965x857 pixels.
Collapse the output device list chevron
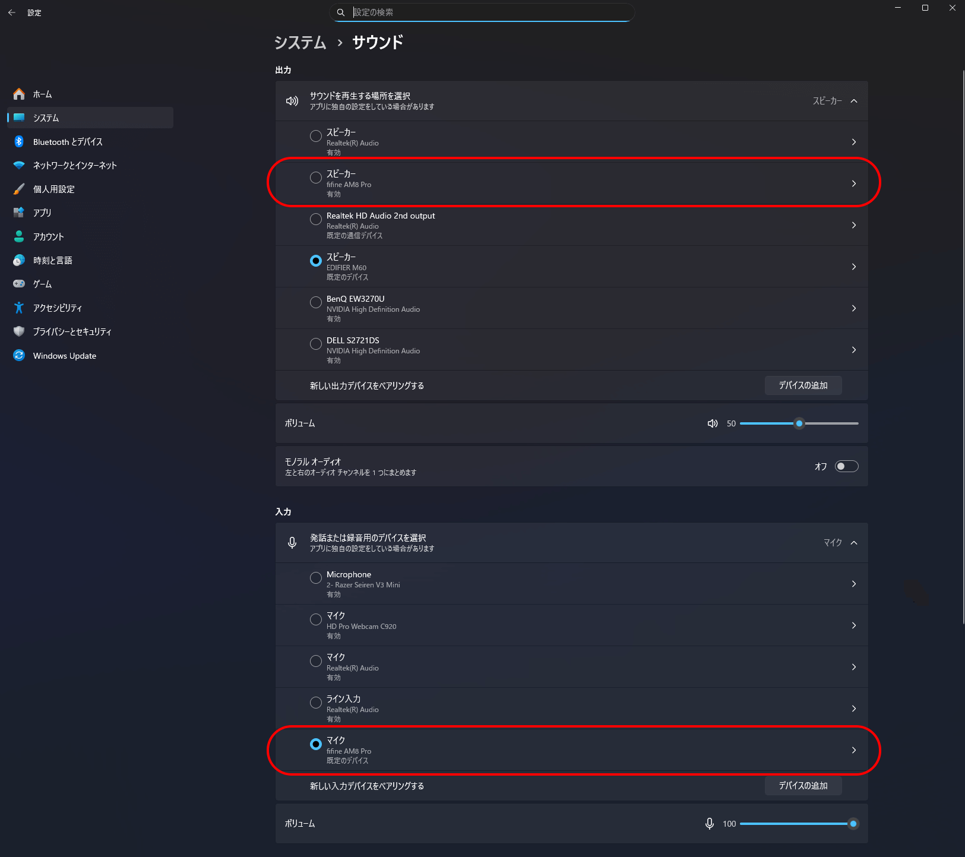tap(854, 101)
